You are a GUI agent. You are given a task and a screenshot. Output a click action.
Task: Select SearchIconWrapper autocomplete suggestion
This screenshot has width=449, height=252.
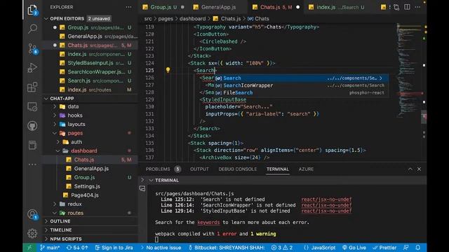coord(301,85)
